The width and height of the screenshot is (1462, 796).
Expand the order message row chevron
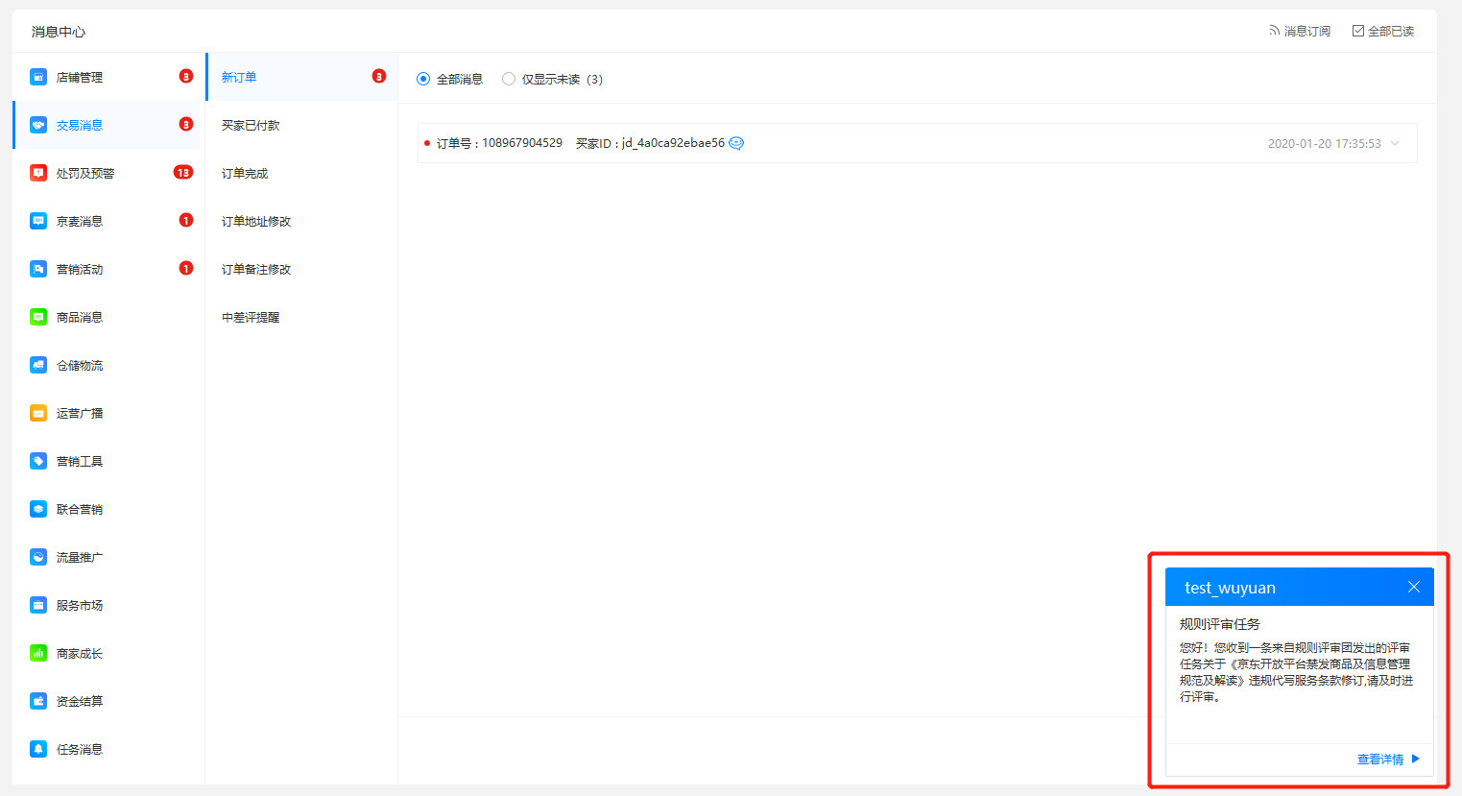[1395, 143]
